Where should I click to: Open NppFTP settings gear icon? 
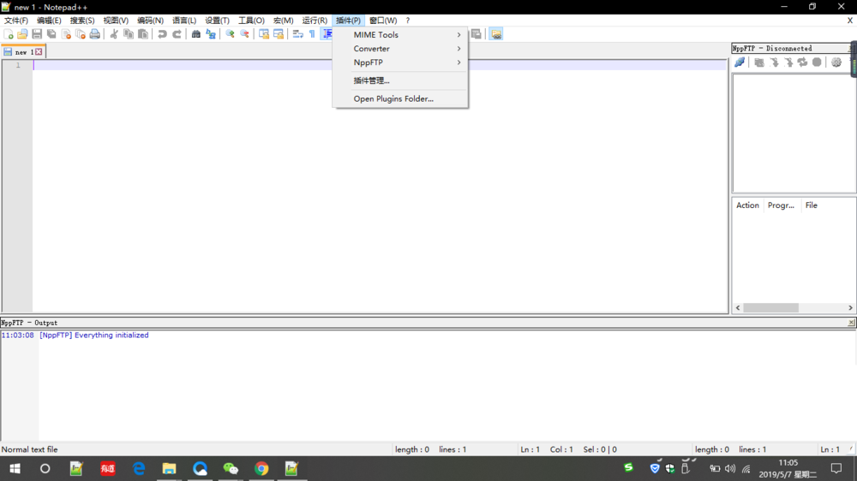click(x=836, y=62)
